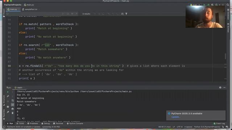Open the TODO tool window tab

(20, 123)
